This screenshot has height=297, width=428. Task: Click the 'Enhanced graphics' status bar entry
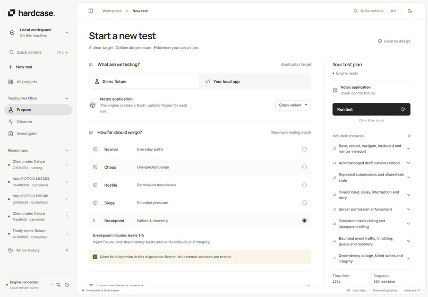[x=385, y=291]
